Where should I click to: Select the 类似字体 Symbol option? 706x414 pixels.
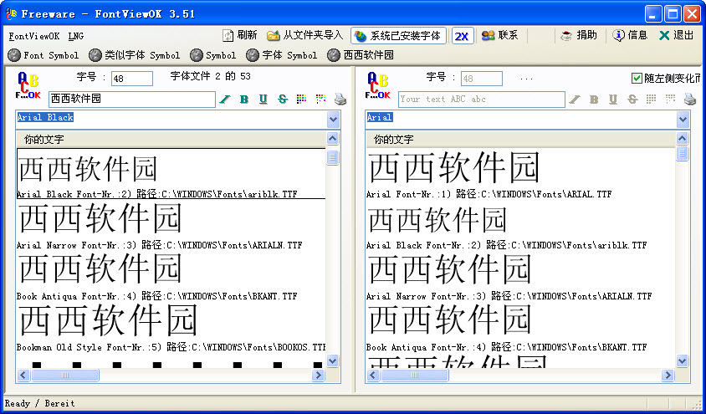133,55
